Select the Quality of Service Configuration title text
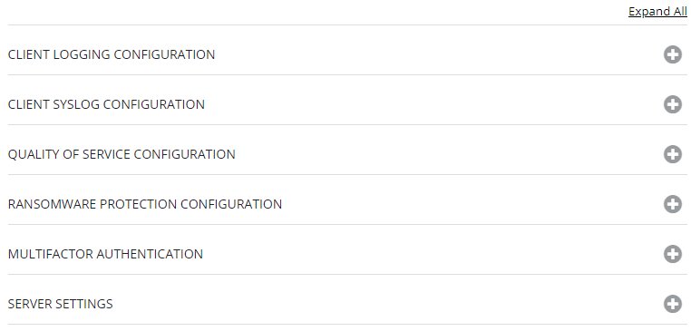 pyautogui.click(x=122, y=154)
